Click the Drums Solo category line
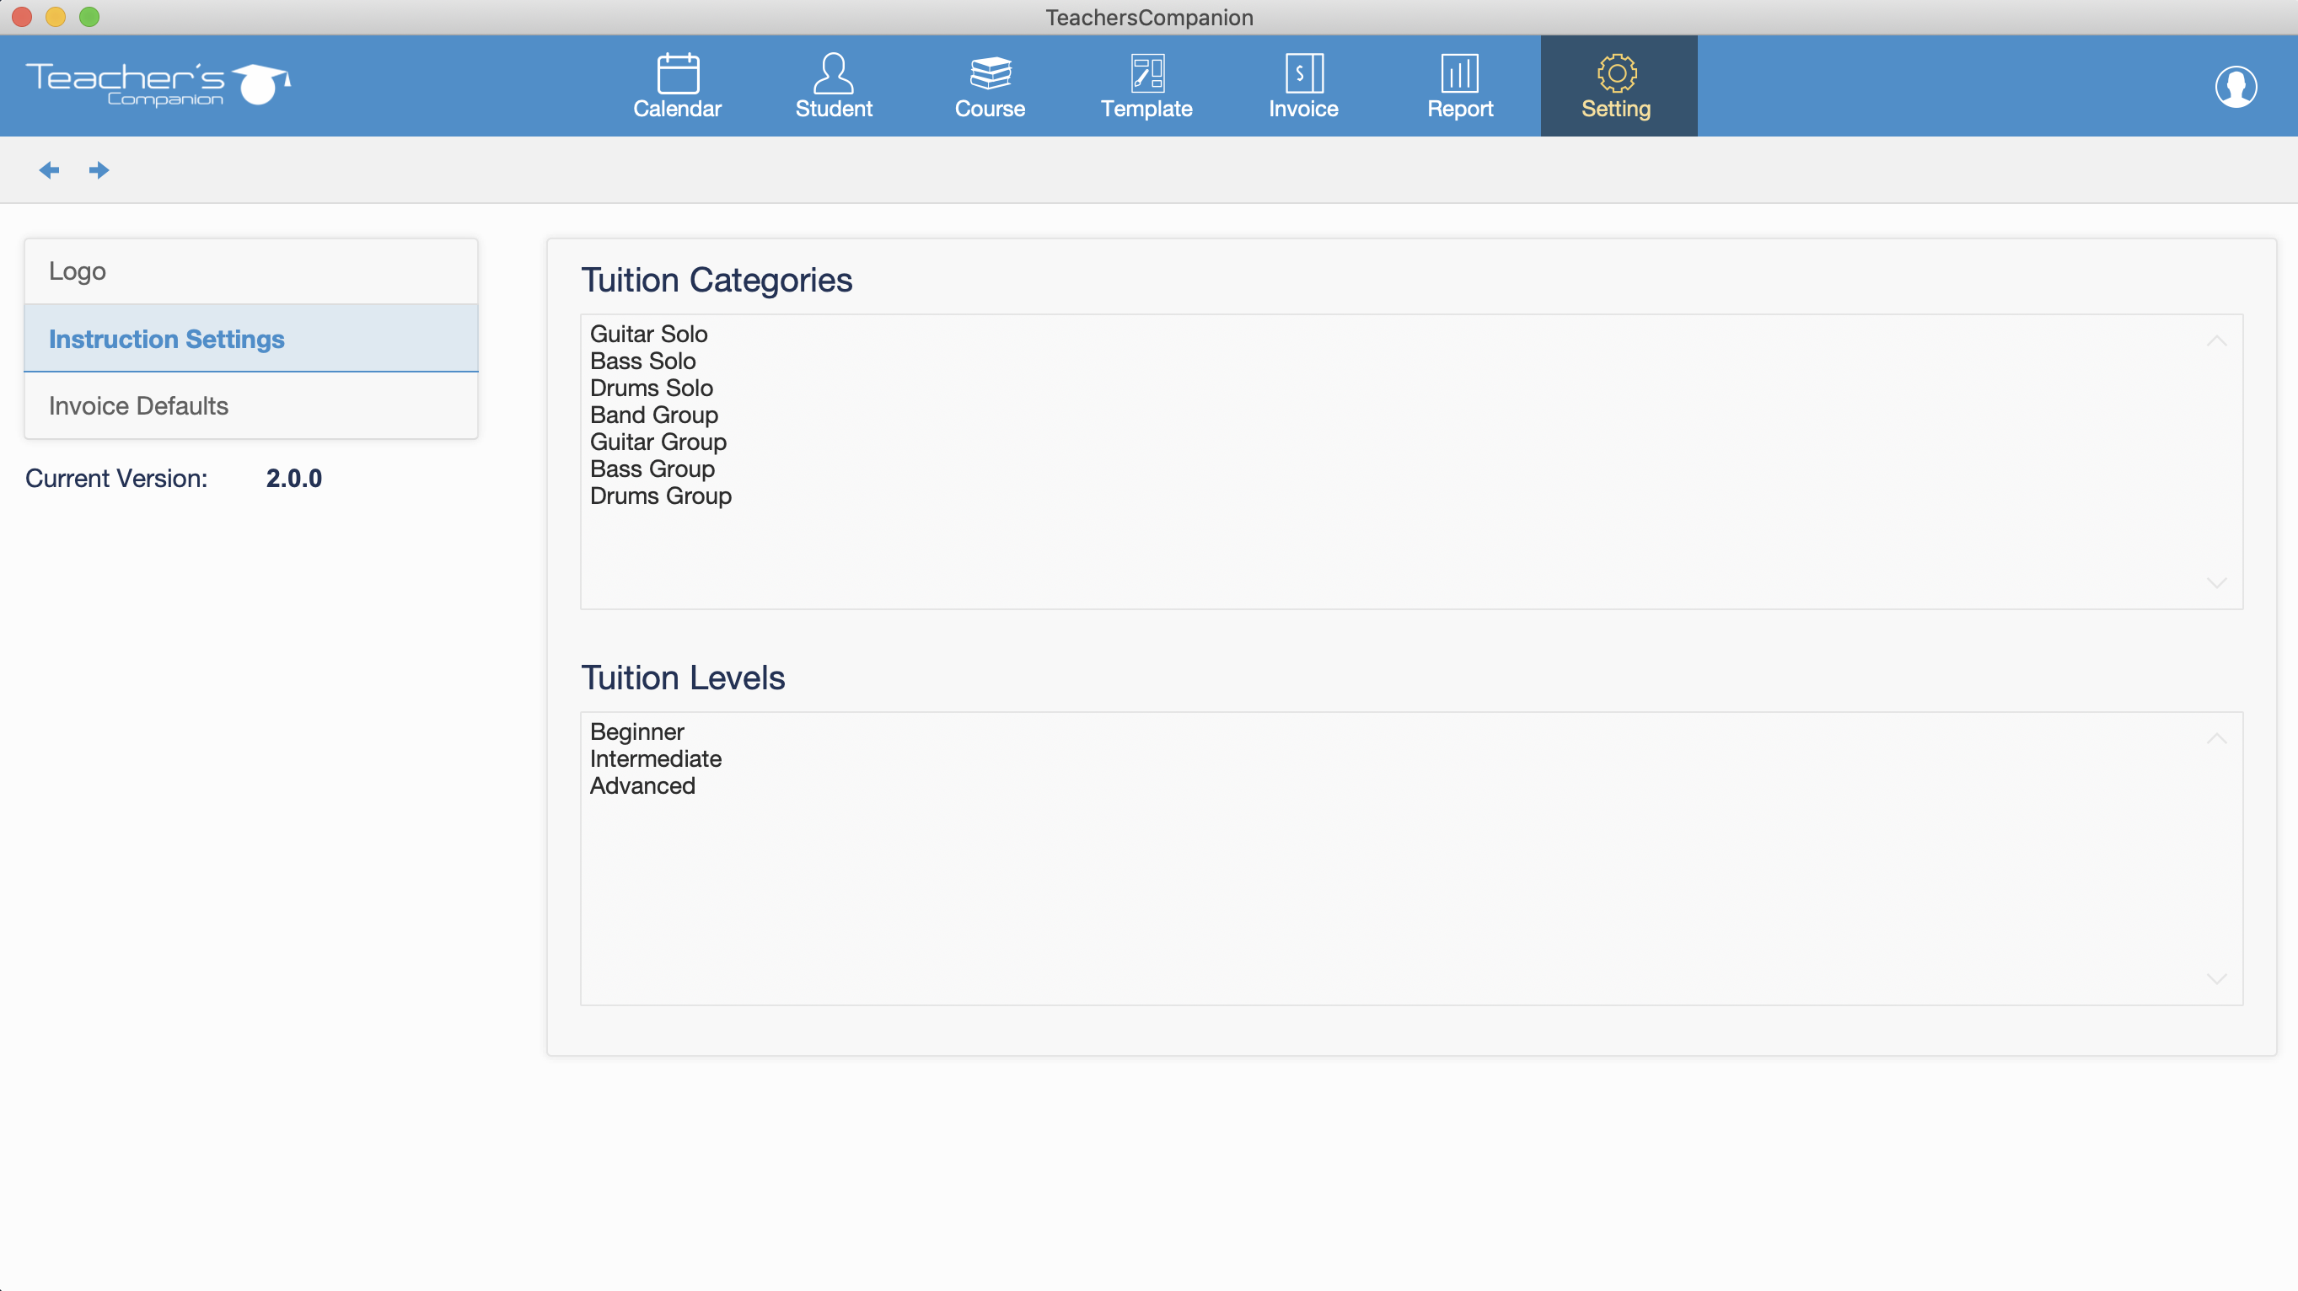2298x1291 pixels. 652,387
